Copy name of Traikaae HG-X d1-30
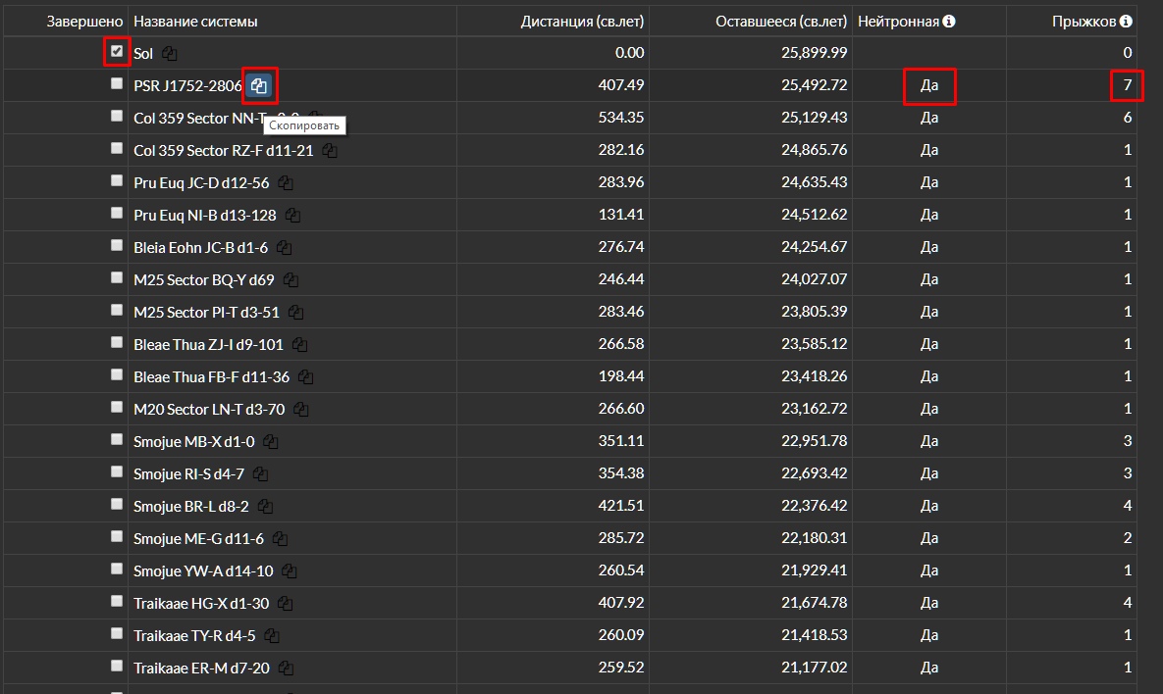This screenshot has height=694, width=1163. tap(285, 604)
